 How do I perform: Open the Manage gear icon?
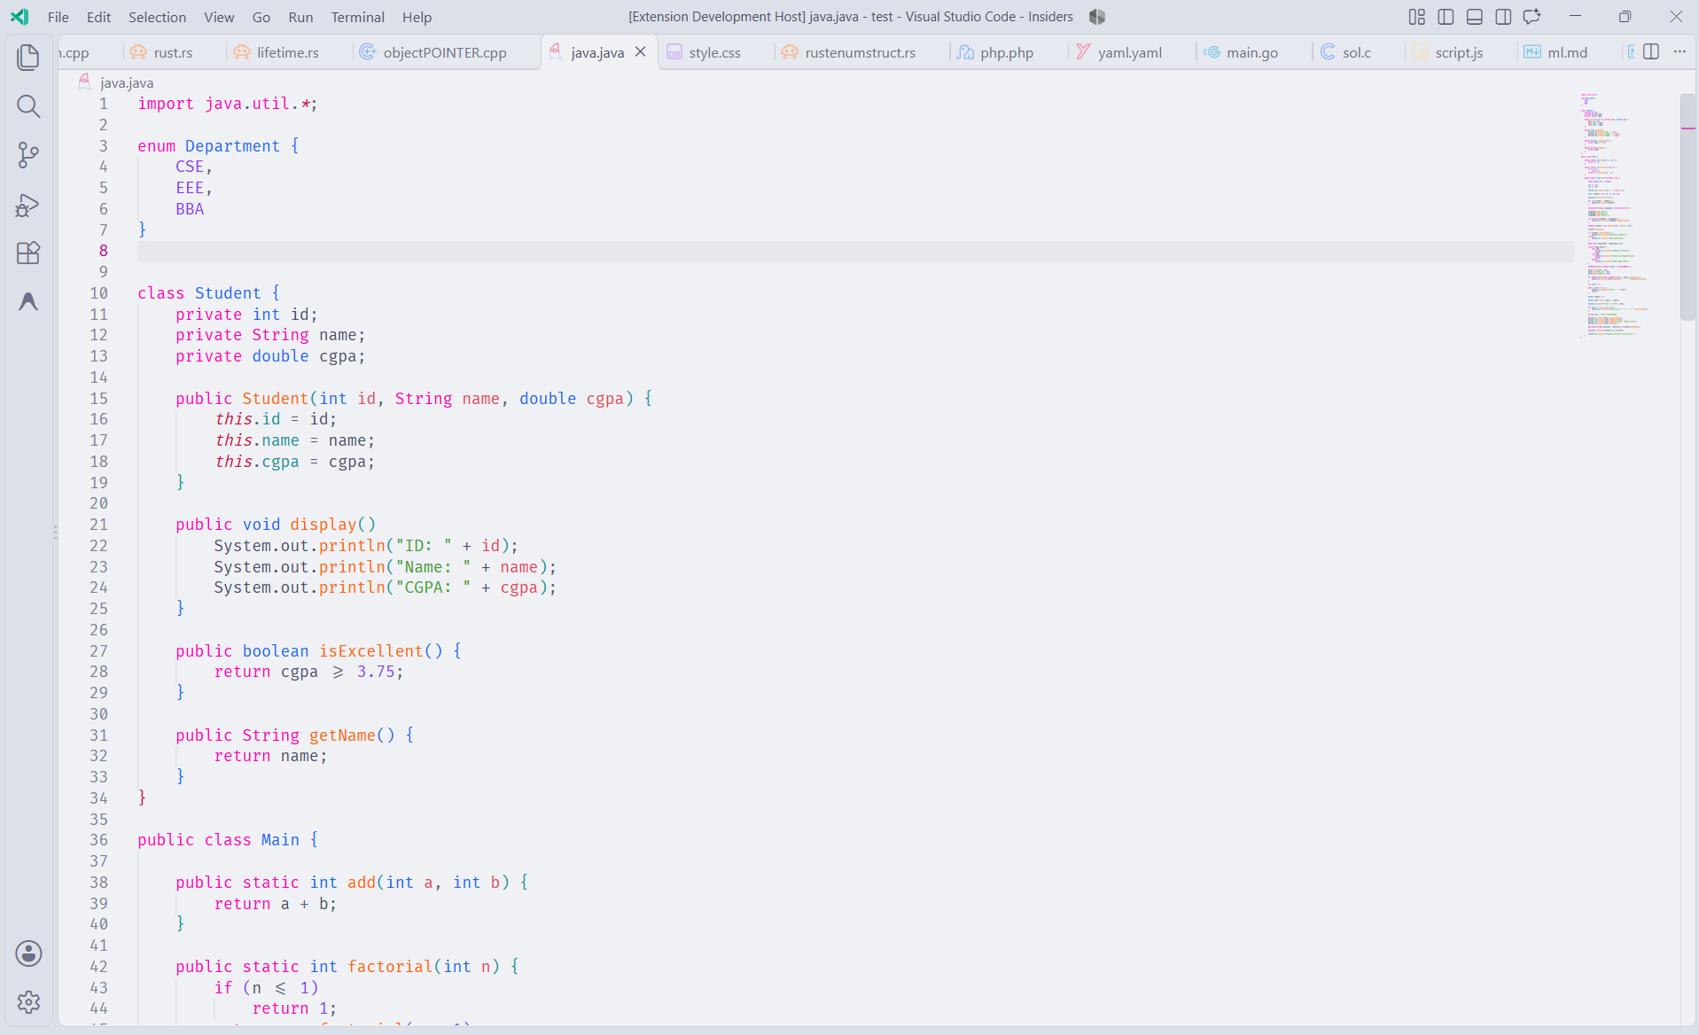click(28, 1002)
